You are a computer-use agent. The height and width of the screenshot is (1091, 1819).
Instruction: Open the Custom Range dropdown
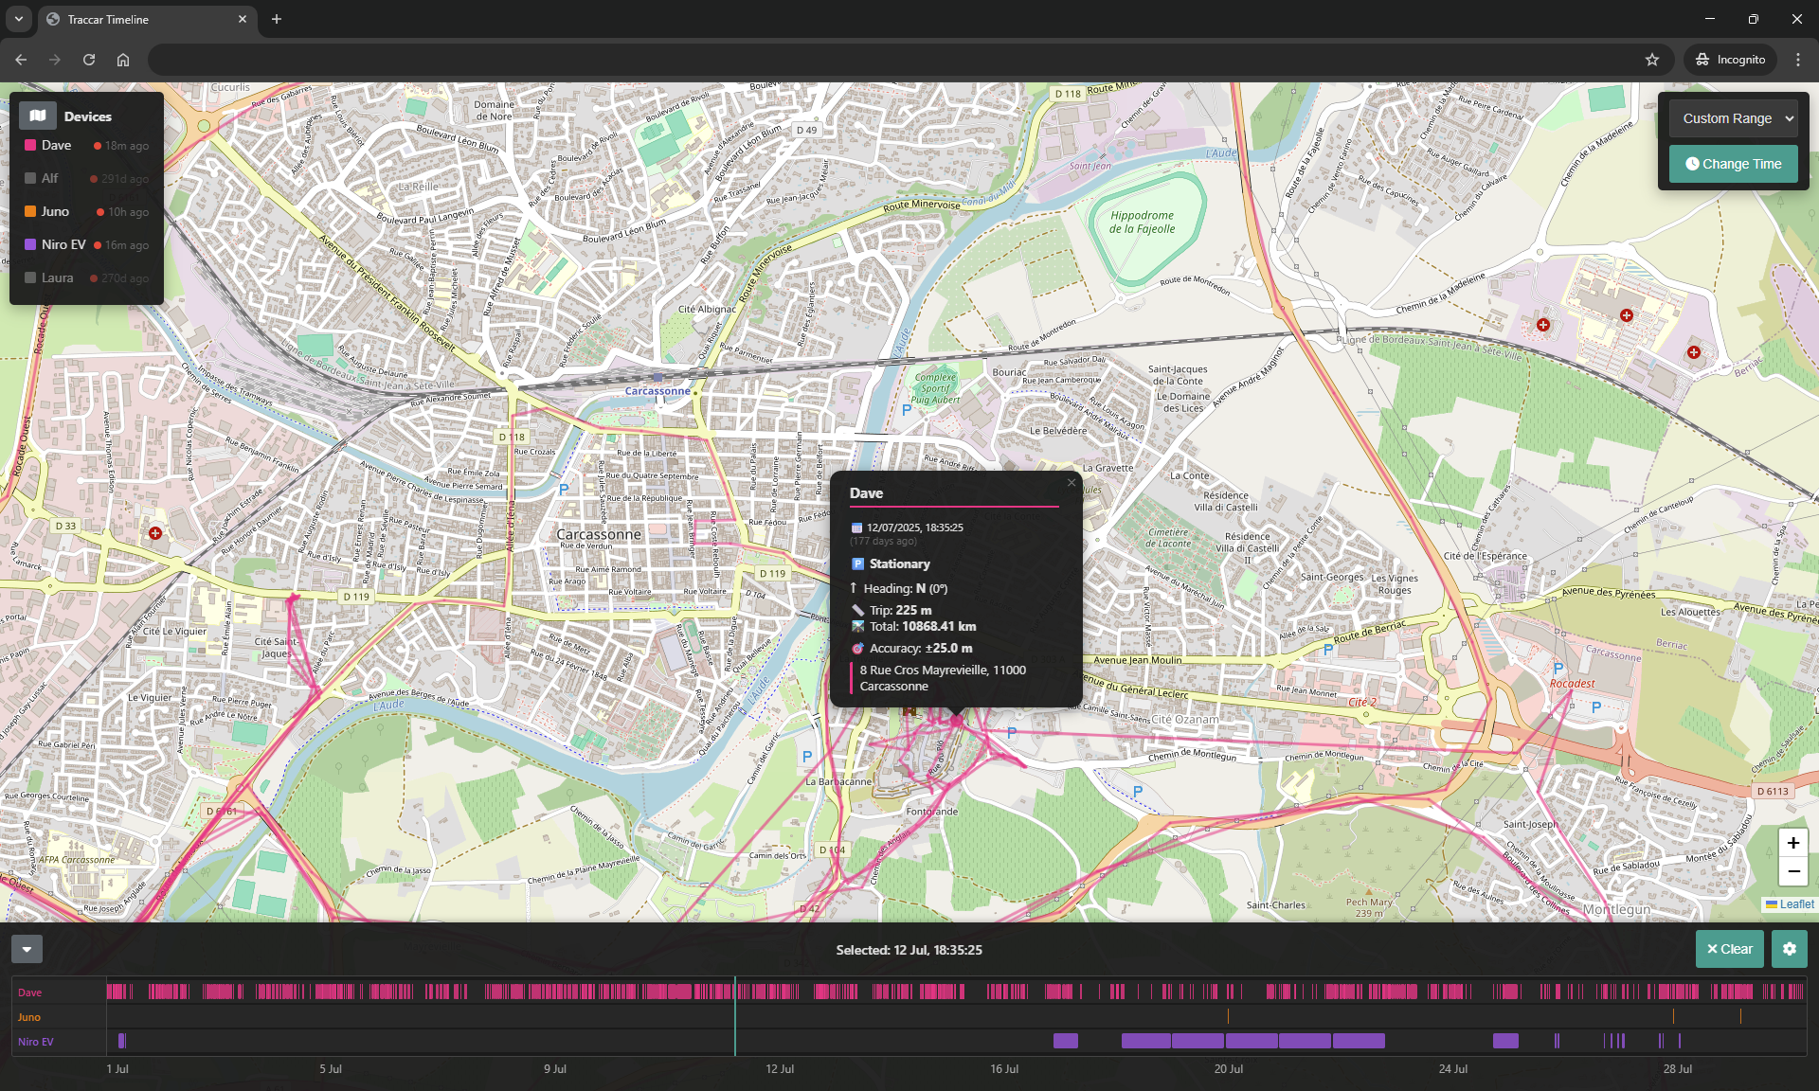[x=1734, y=118]
